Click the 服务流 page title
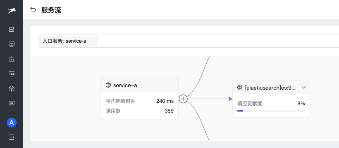The height and width of the screenshot is (148, 339). (x=51, y=10)
